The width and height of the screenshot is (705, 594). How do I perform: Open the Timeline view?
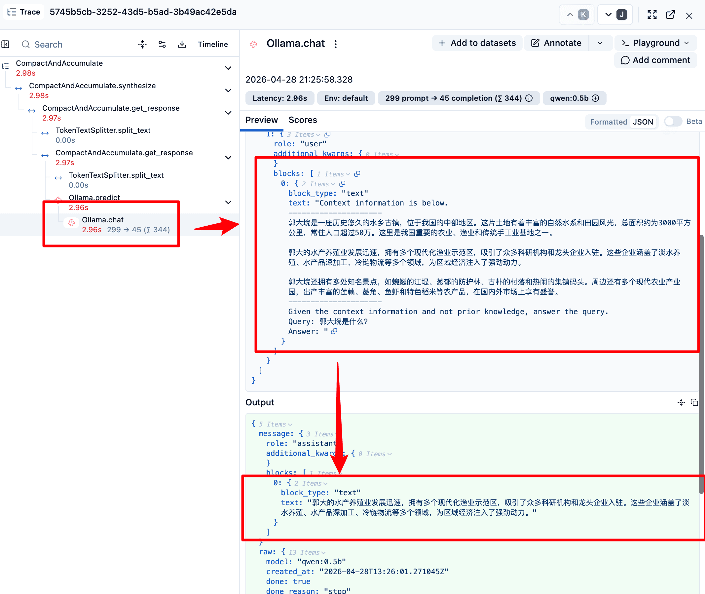[213, 44]
